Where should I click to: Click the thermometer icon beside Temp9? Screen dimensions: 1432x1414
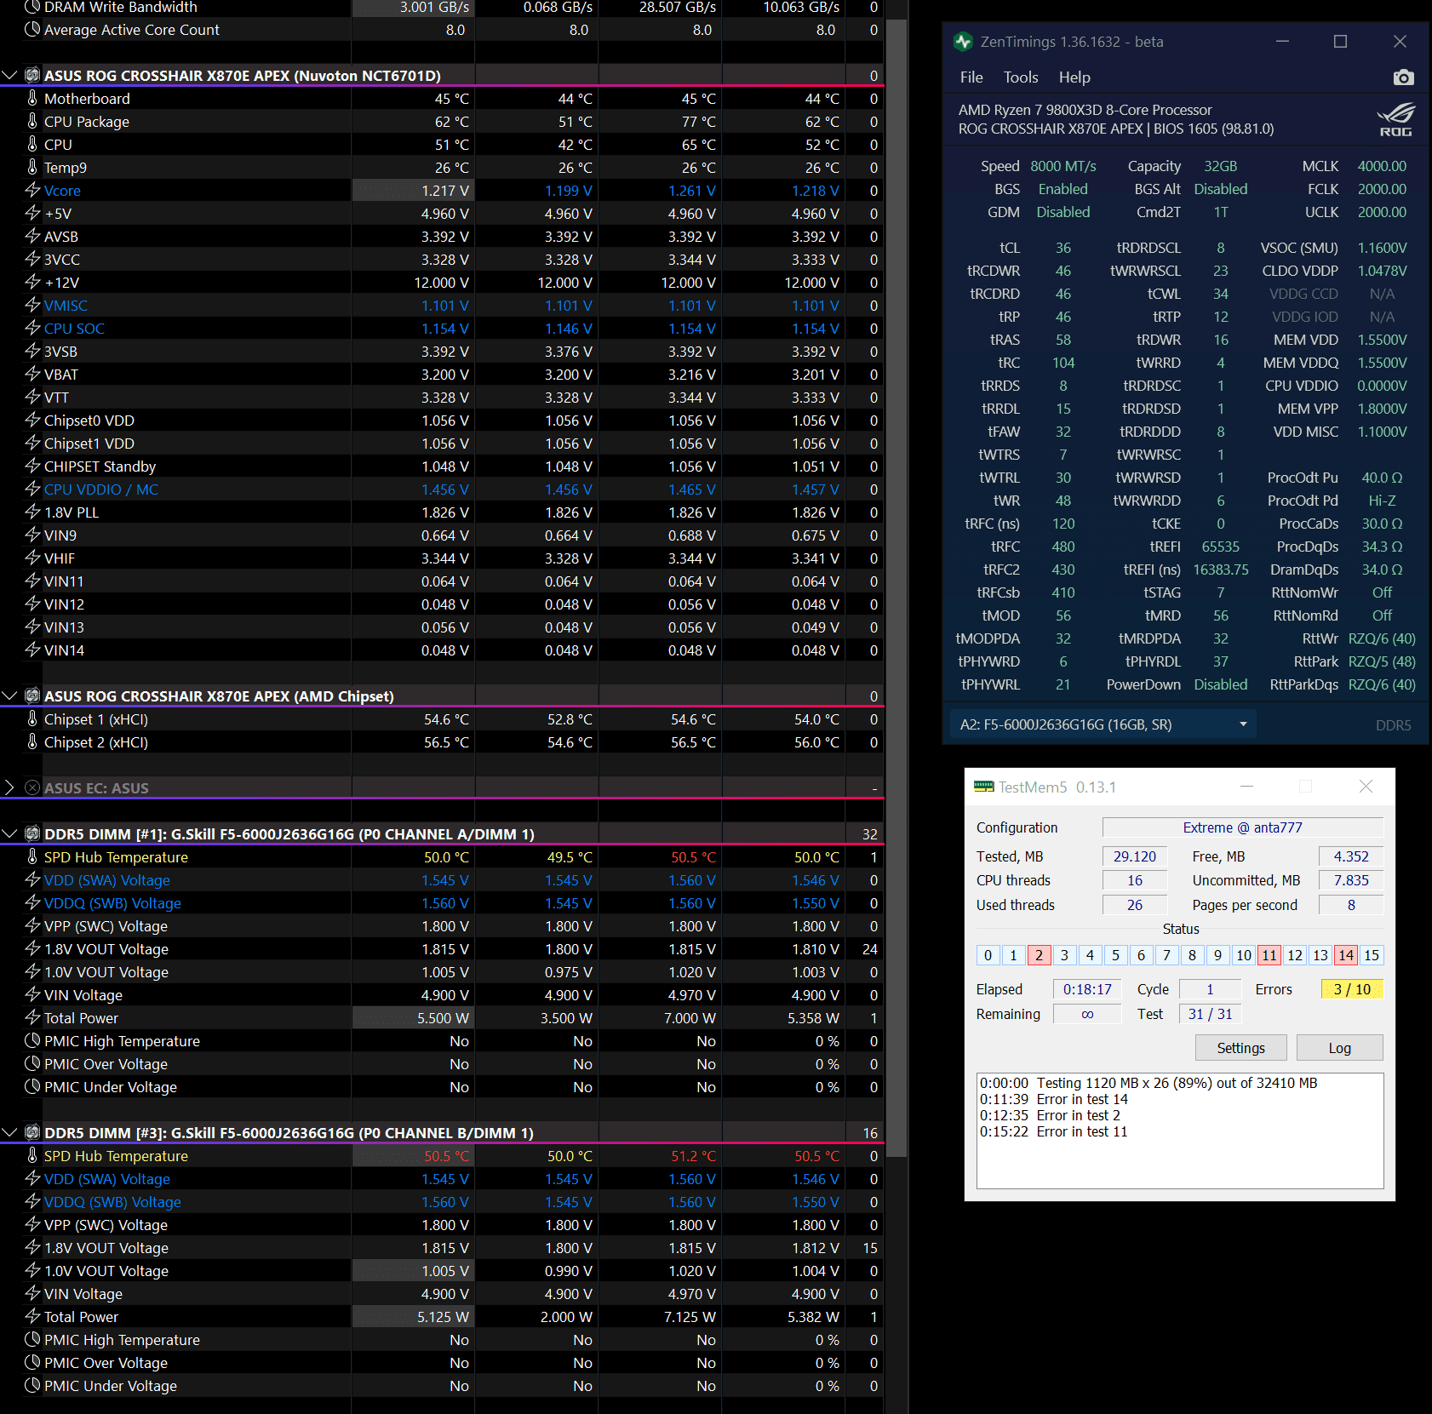point(32,168)
